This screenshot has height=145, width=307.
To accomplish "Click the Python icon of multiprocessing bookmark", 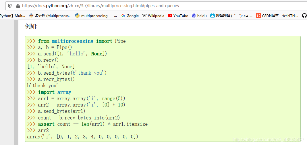I will click(77, 16).
